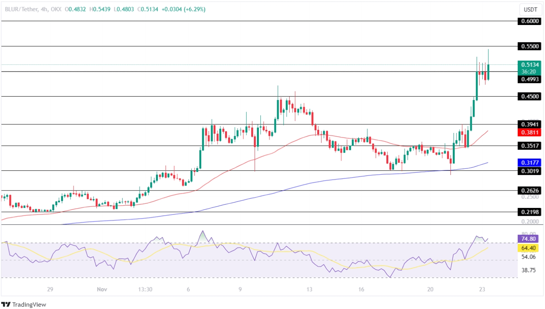Viewport: 545px width, 309px height.
Task: Click the 0.2626 price level label
Action: pos(529,190)
